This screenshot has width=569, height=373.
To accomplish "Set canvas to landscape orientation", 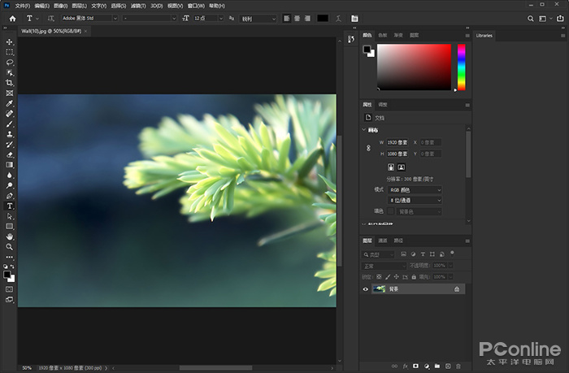I will (x=402, y=167).
